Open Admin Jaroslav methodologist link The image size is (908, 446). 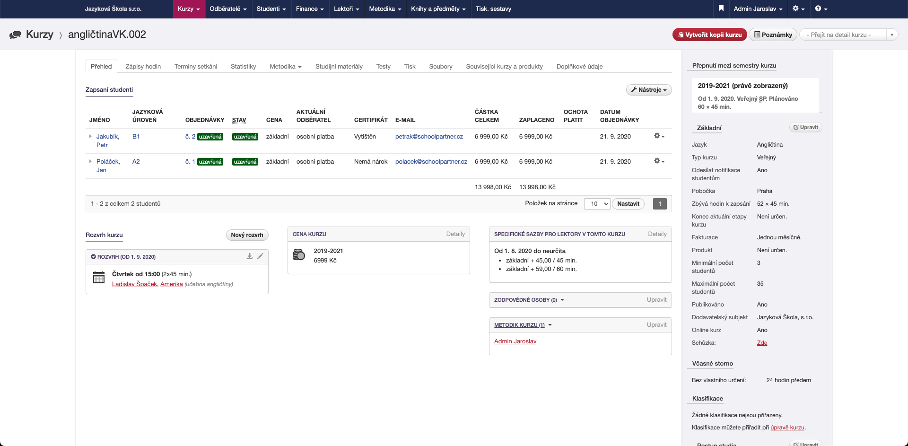coord(515,341)
